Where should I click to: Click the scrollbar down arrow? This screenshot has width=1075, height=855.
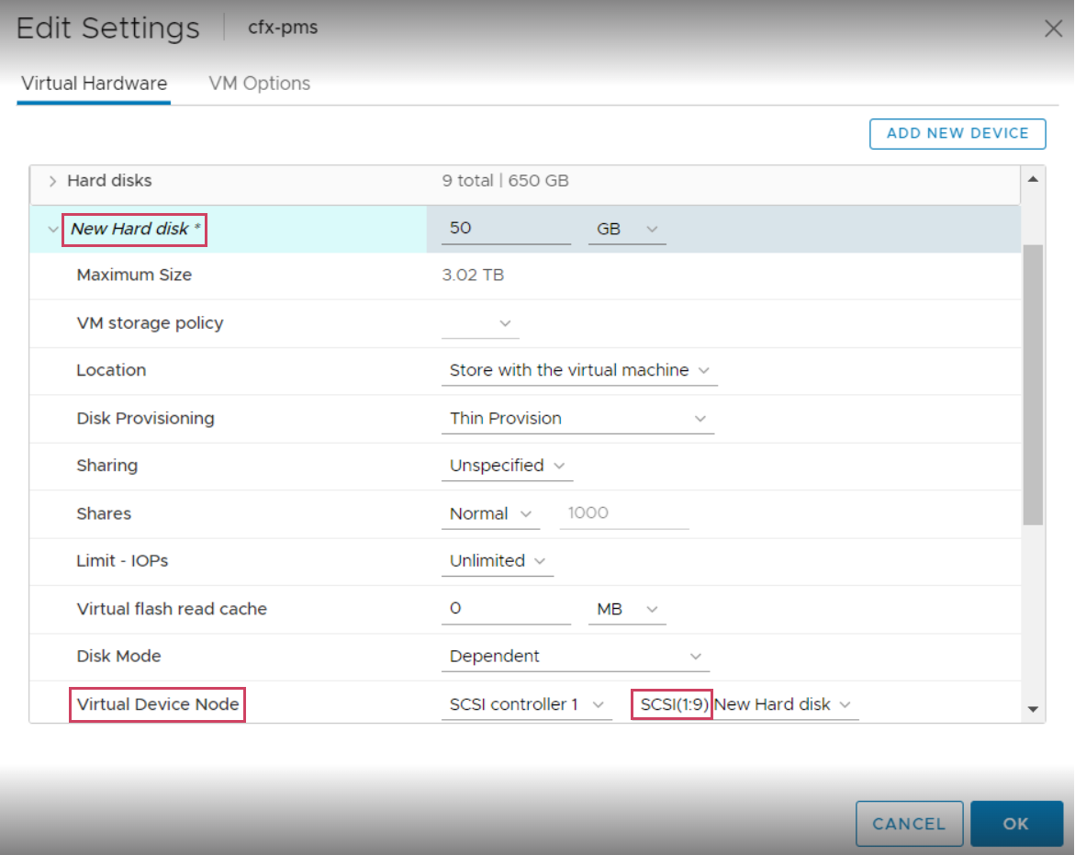1033,711
